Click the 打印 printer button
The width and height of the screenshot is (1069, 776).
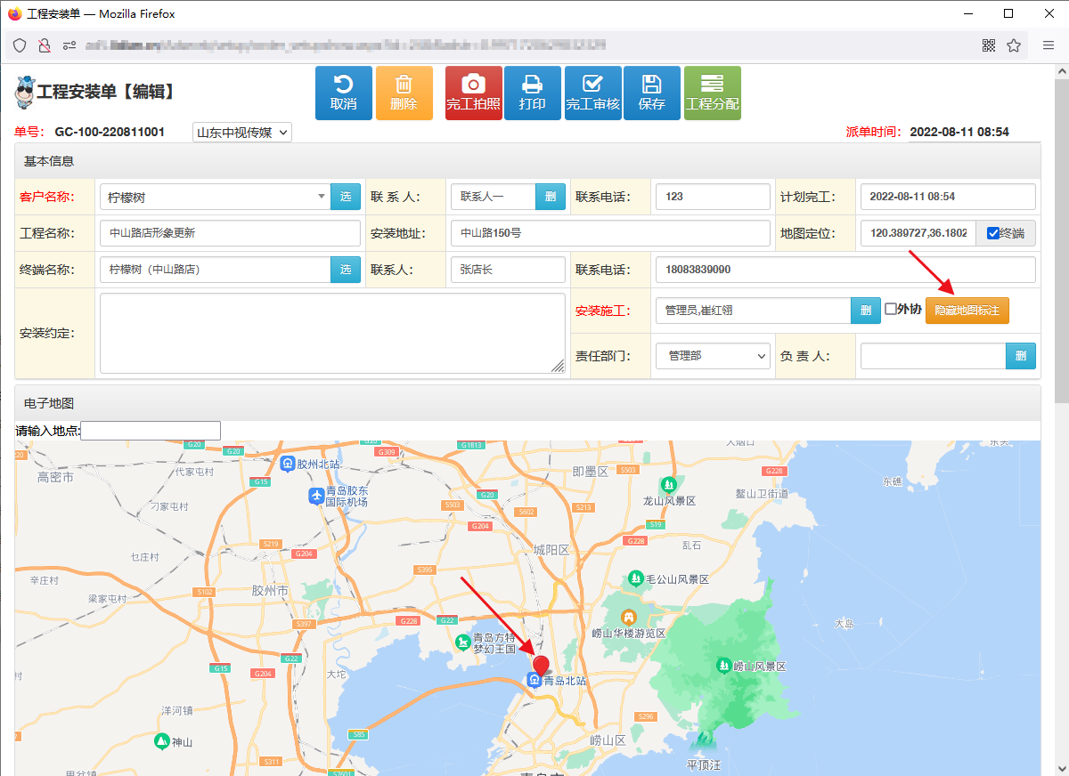532,93
